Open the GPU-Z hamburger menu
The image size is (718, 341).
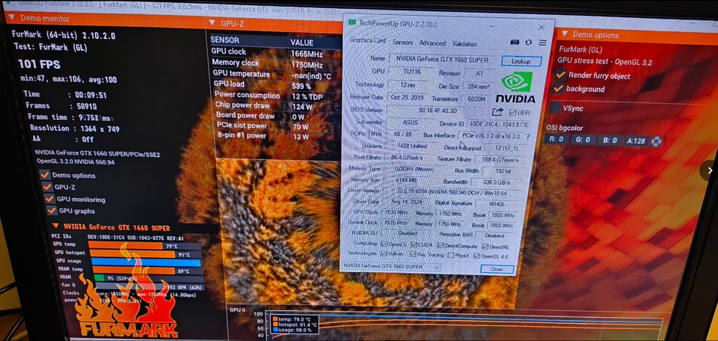pyautogui.click(x=543, y=43)
